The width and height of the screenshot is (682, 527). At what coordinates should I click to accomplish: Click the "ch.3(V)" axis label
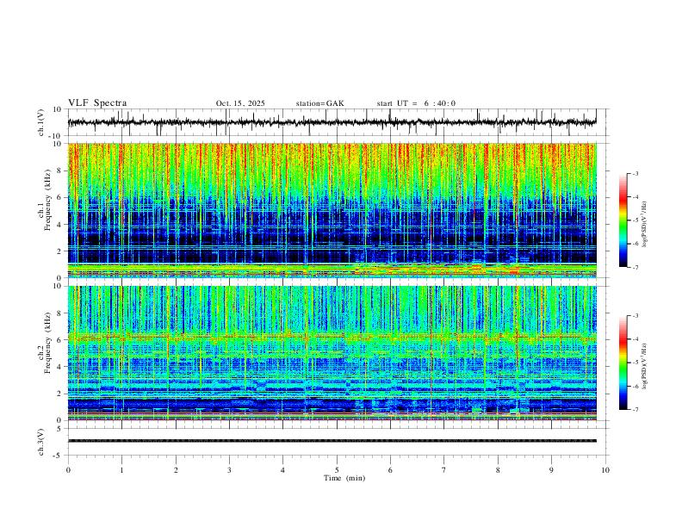click(x=41, y=442)
